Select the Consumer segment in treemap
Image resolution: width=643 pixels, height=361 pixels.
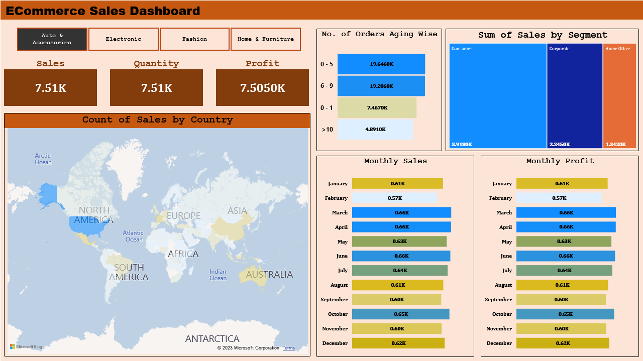[x=498, y=96]
